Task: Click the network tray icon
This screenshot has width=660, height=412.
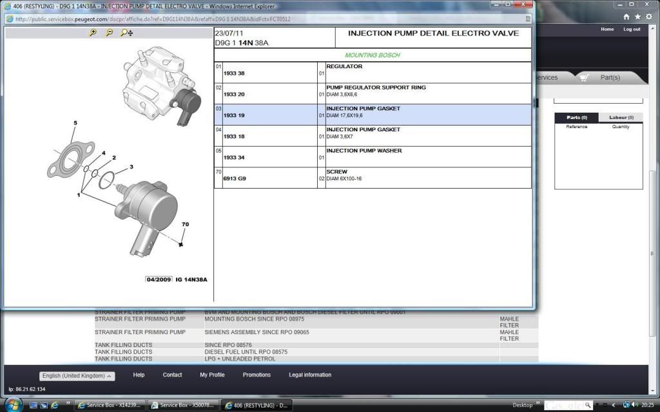Action: (626, 405)
